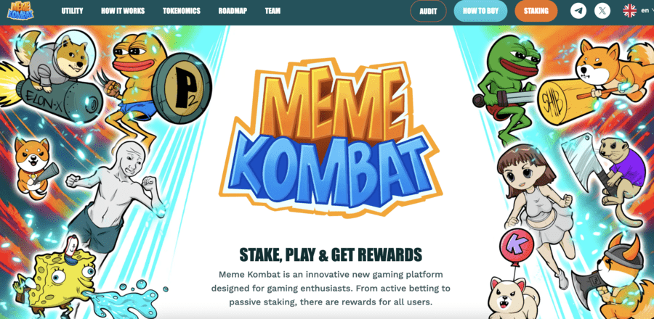
Task: Click the Meme Kombat logo in header
Action: pyautogui.click(x=20, y=11)
